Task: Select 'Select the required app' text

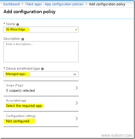Action: 24,106
